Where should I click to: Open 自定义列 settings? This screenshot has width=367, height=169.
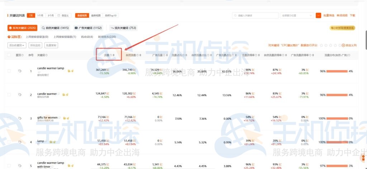coord(349,45)
